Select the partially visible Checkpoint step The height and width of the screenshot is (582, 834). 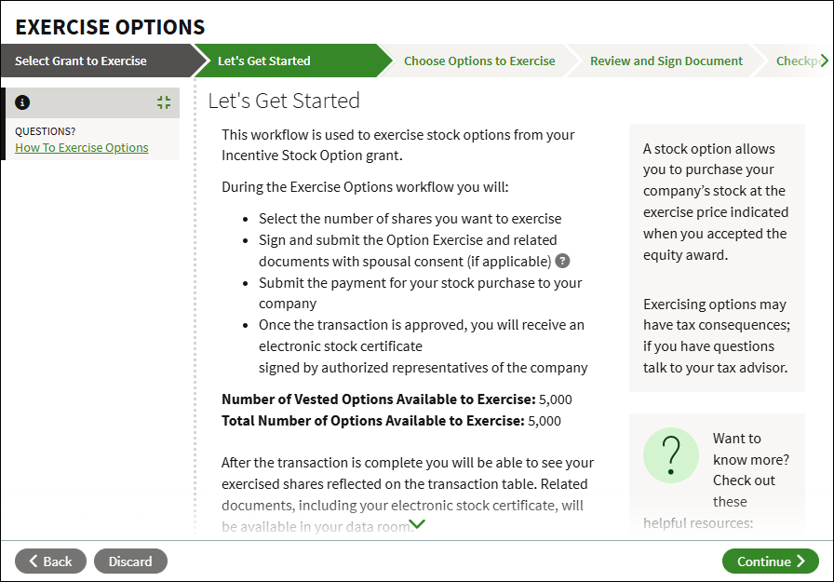(x=800, y=61)
